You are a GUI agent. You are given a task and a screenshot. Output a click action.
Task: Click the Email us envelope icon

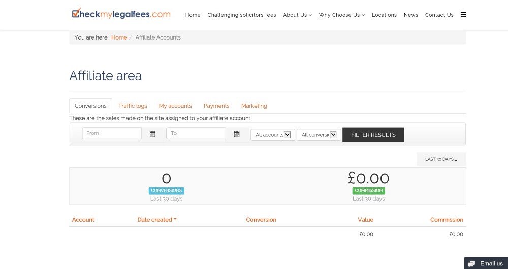click(471, 264)
